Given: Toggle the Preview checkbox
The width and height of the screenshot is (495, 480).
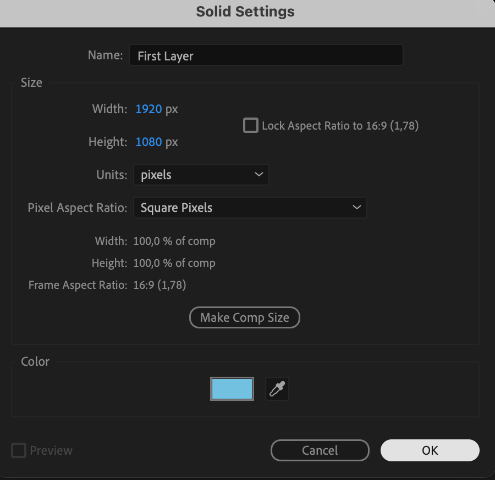Looking at the screenshot, I should [x=19, y=451].
